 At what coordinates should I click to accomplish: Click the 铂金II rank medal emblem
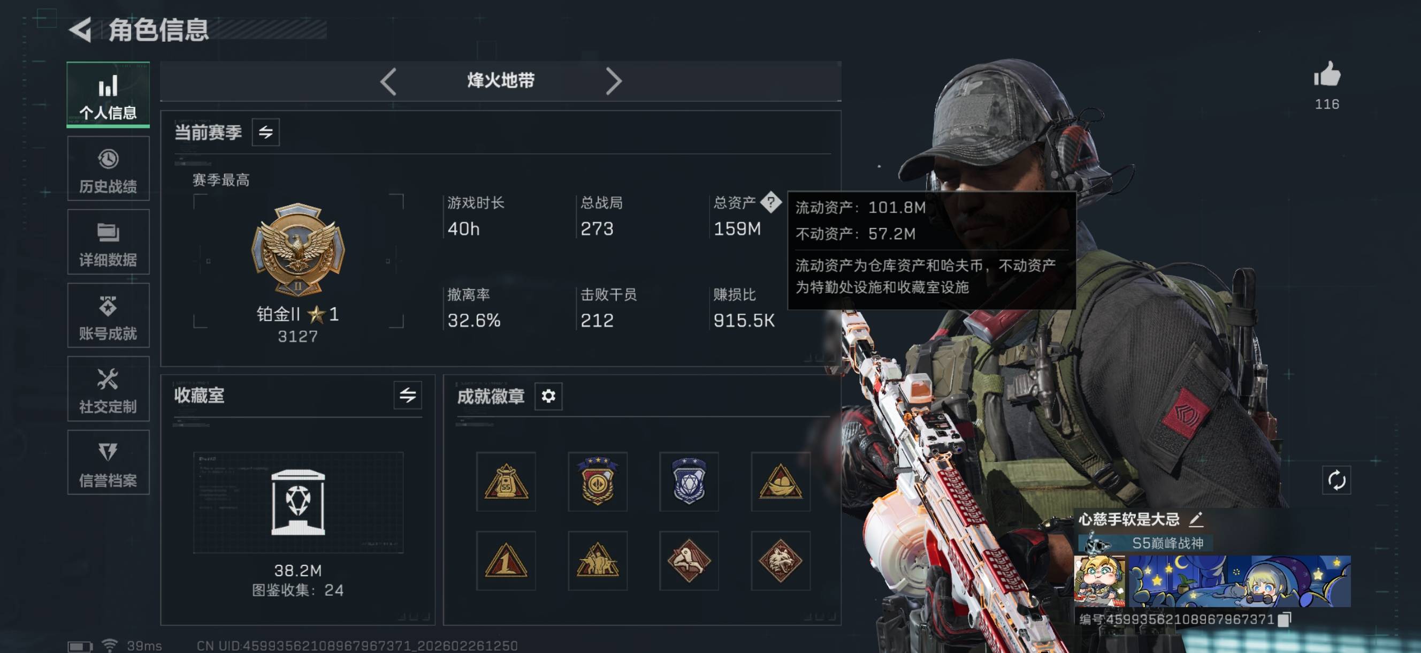point(298,249)
